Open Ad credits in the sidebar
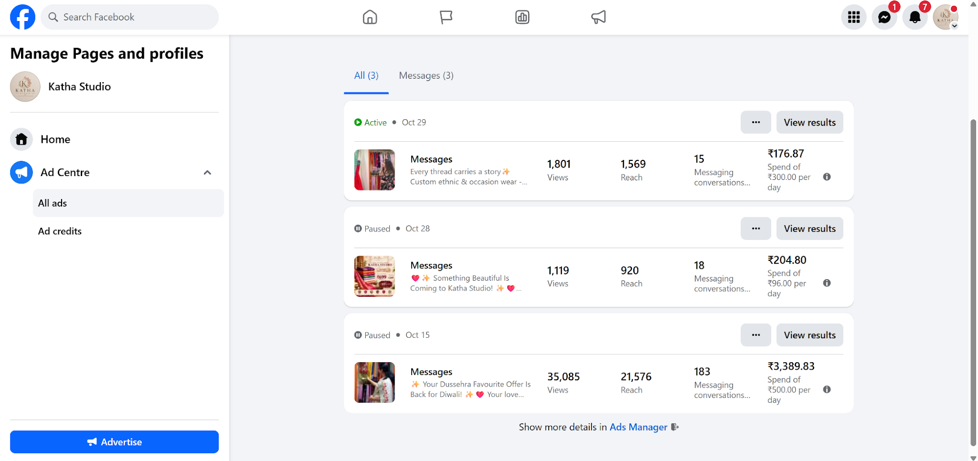Image resolution: width=978 pixels, height=461 pixels. 128,231
